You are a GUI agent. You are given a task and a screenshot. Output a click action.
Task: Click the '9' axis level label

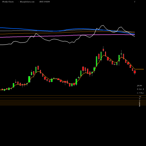[x=140, y=99]
